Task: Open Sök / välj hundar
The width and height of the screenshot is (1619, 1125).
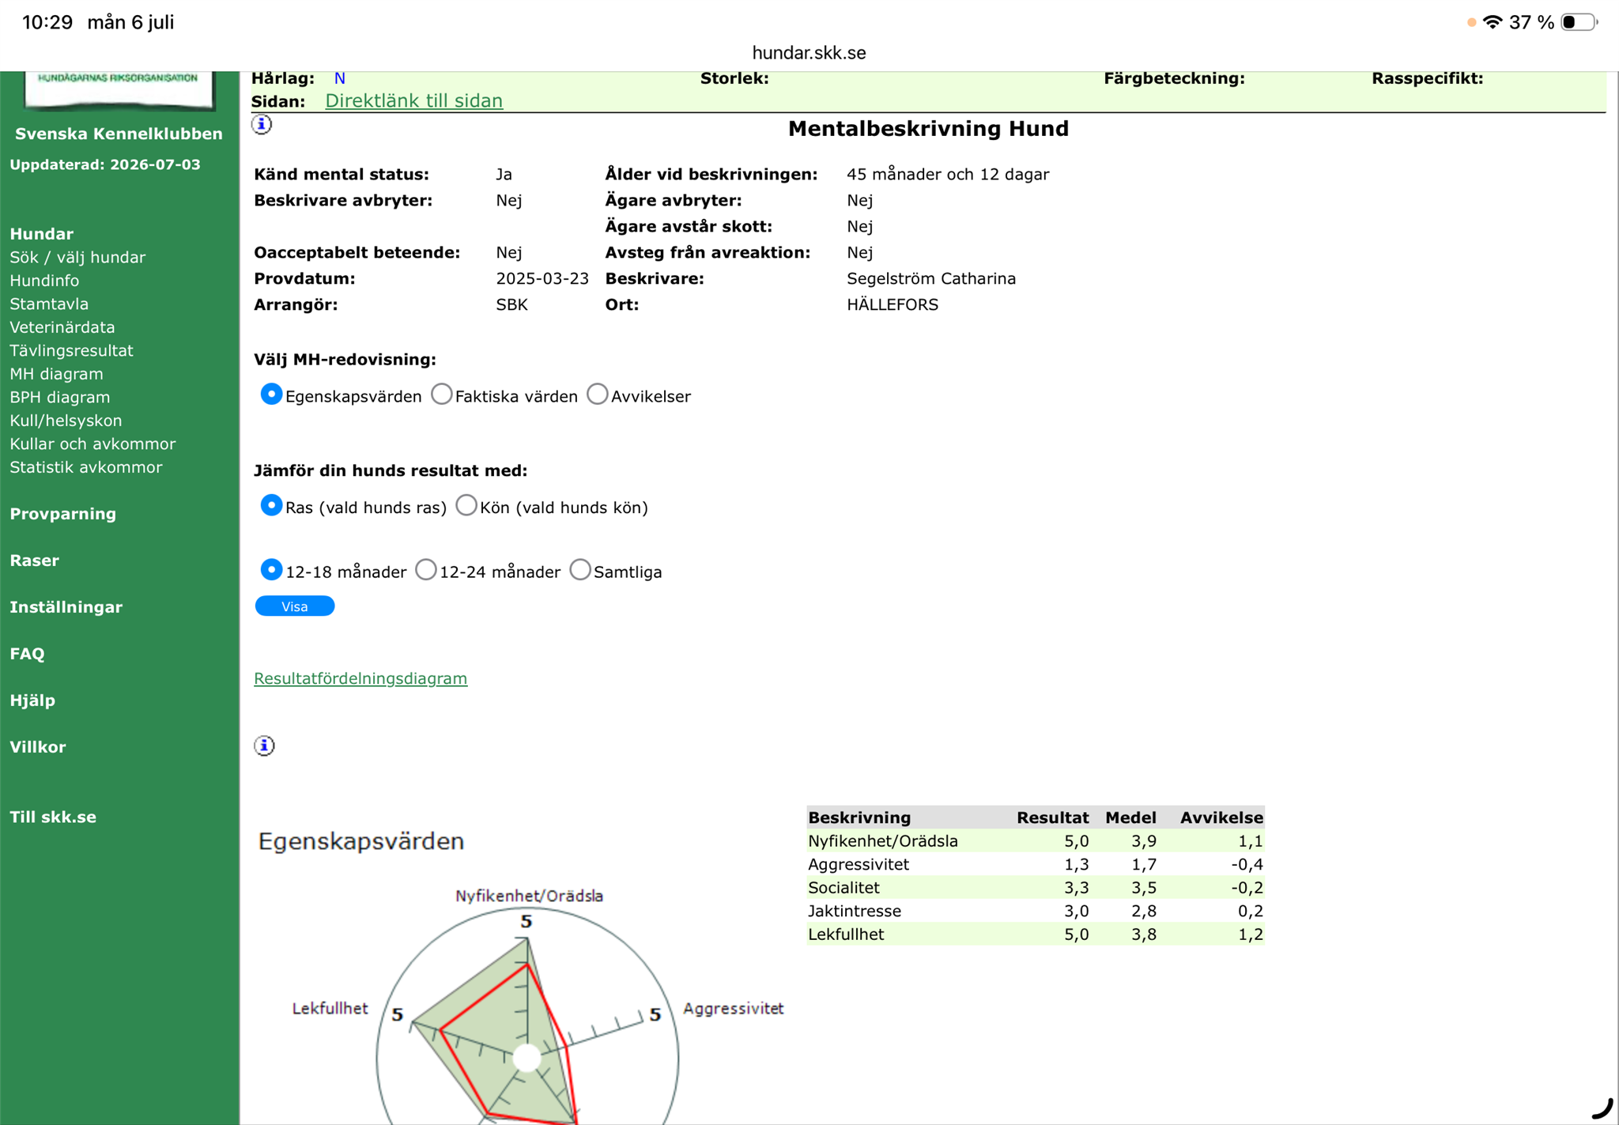Action: click(77, 258)
